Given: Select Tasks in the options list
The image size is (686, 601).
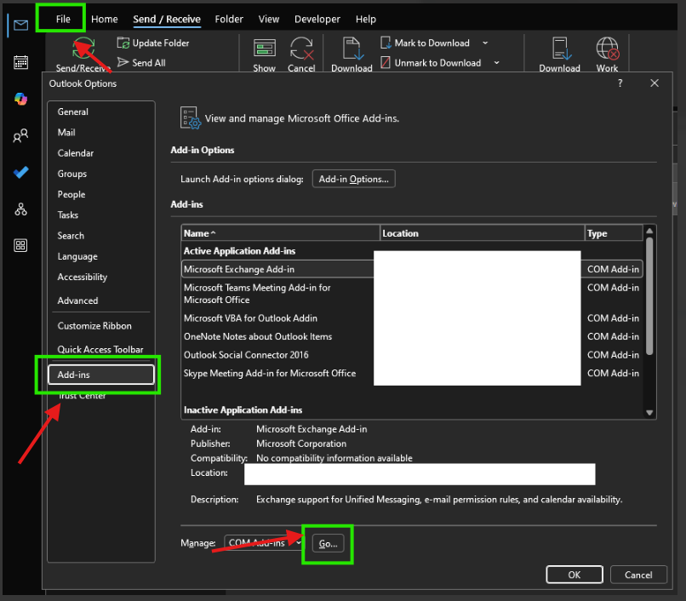Looking at the screenshot, I should tap(101, 215).
